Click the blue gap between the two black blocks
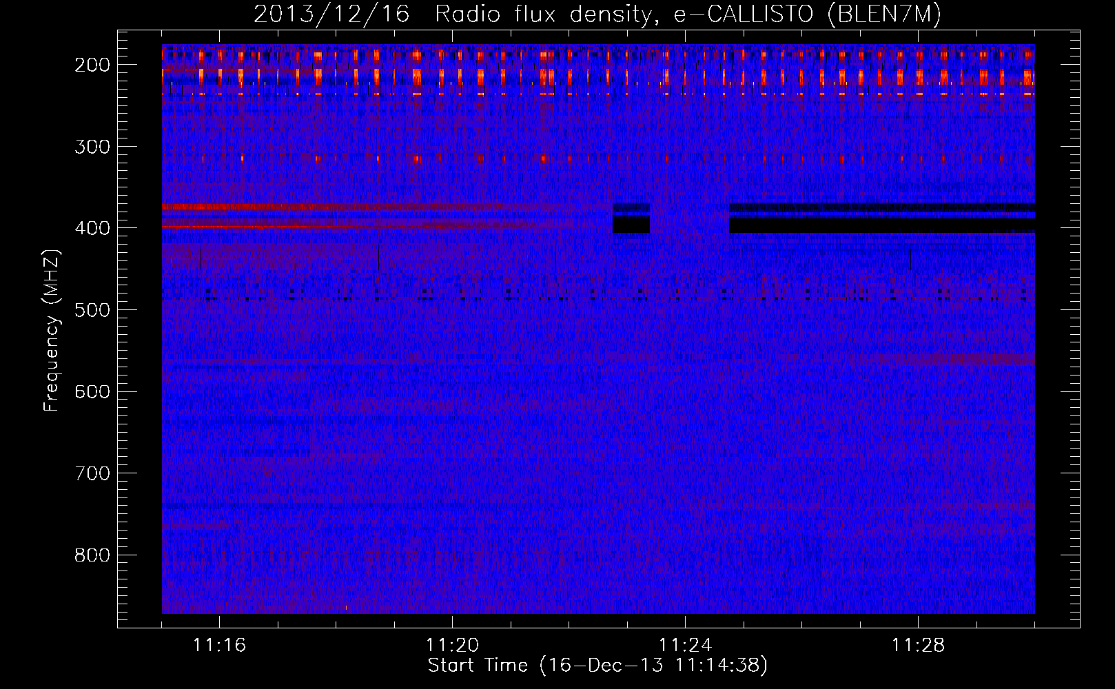The height and width of the screenshot is (689, 1115). coord(689,219)
